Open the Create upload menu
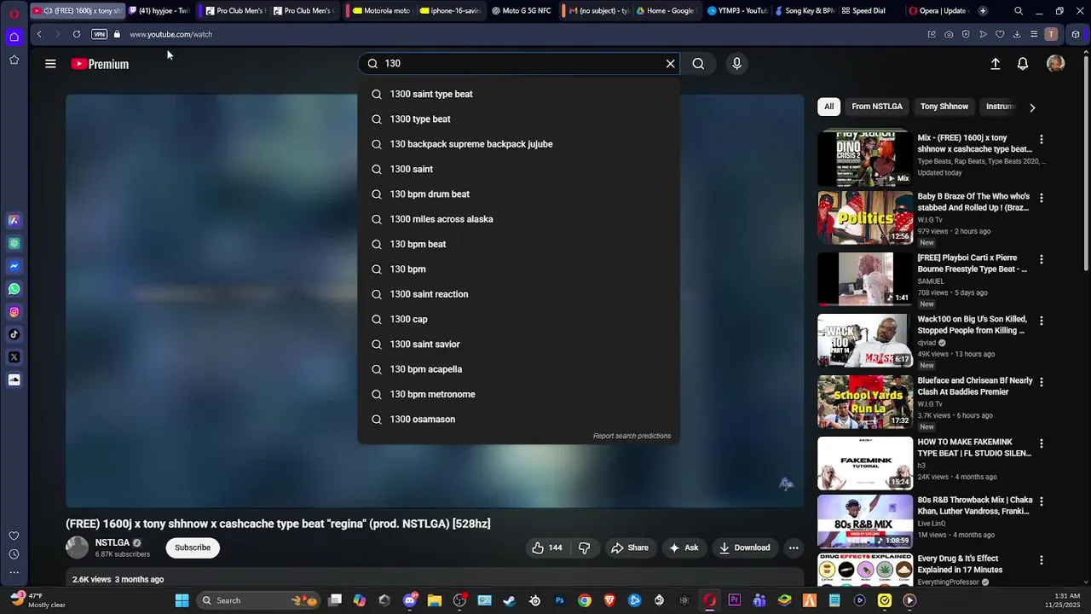The height and width of the screenshot is (614, 1091). click(995, 64)
